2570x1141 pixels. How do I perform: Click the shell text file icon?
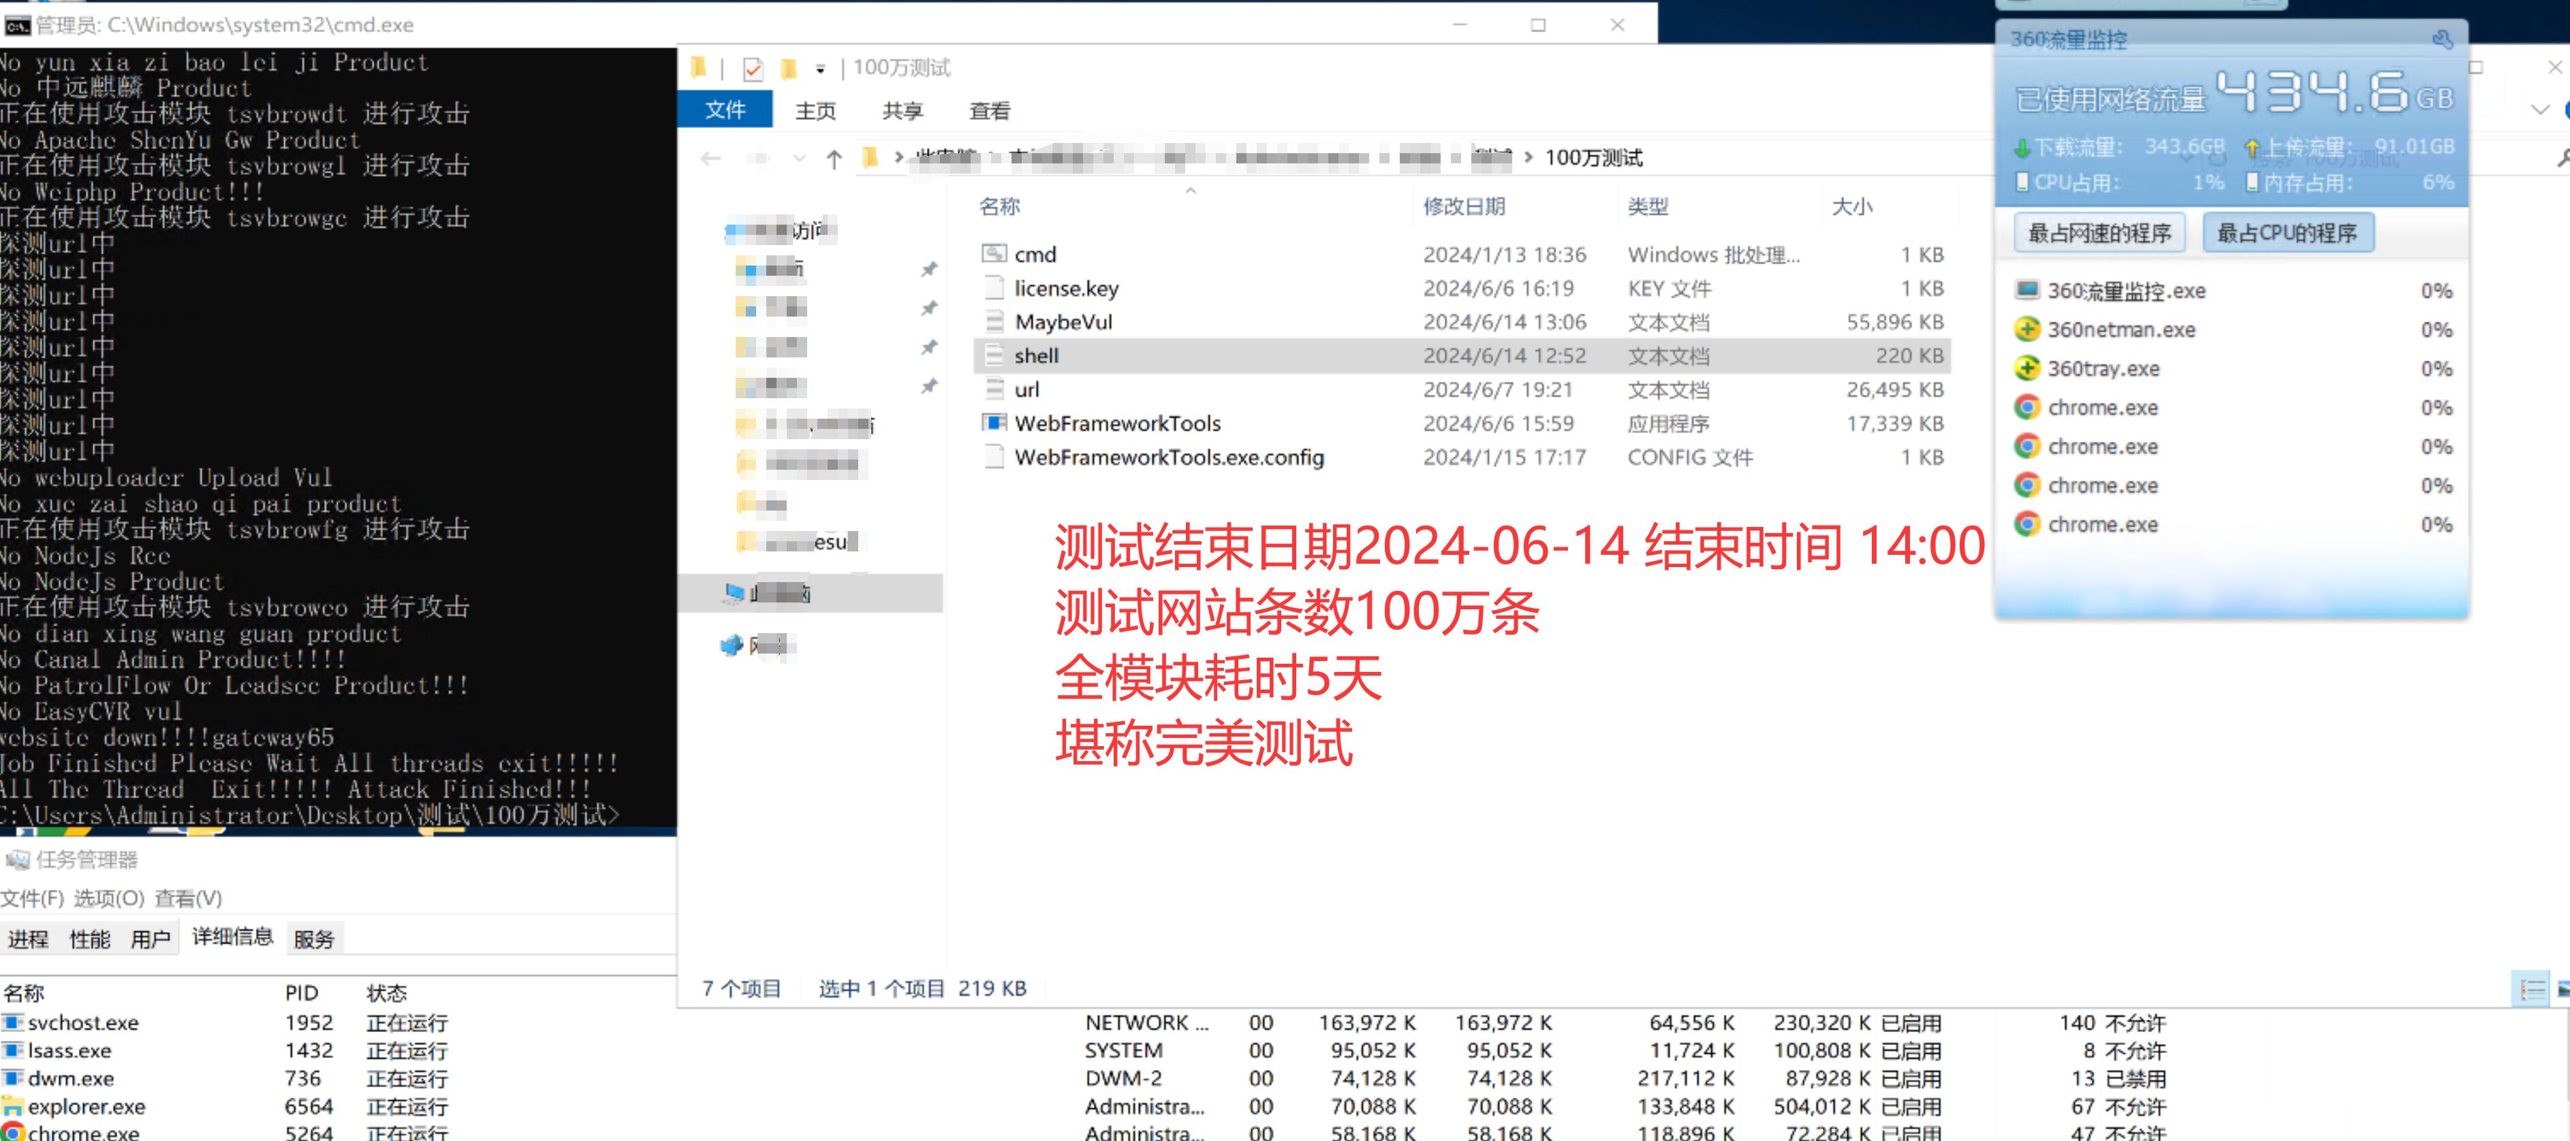pos(994,355)
